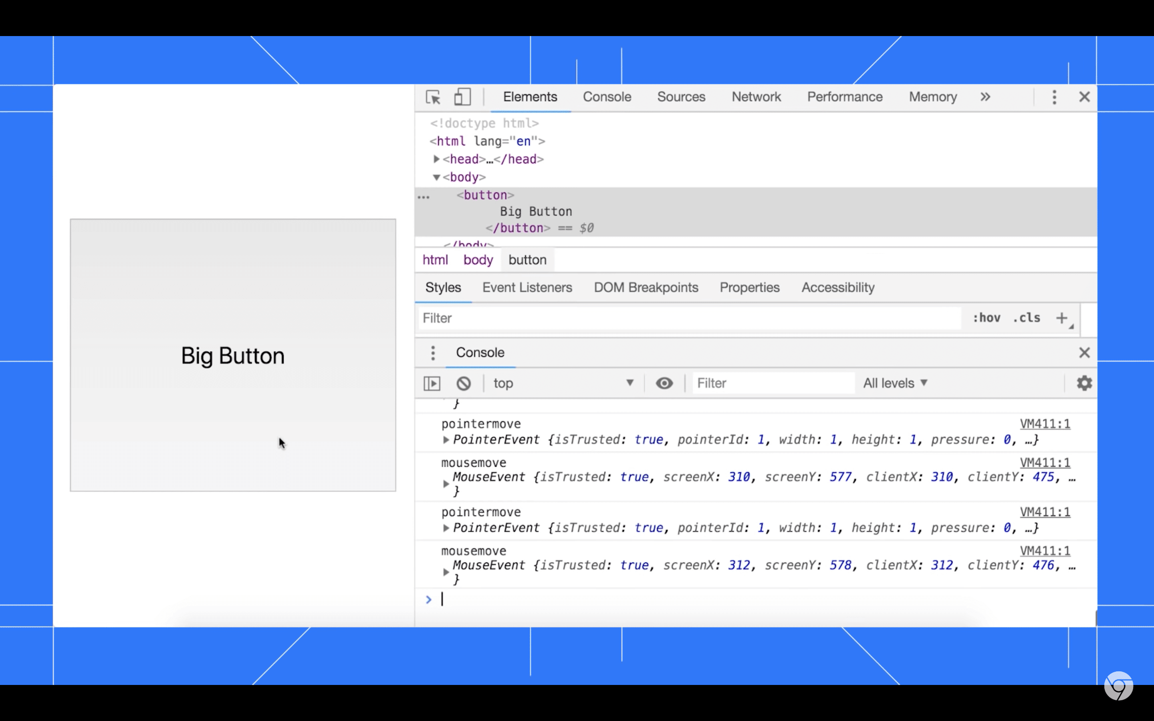Click the settings gear icon in console
This screenshot has height=721, width=1154.
1083,383
